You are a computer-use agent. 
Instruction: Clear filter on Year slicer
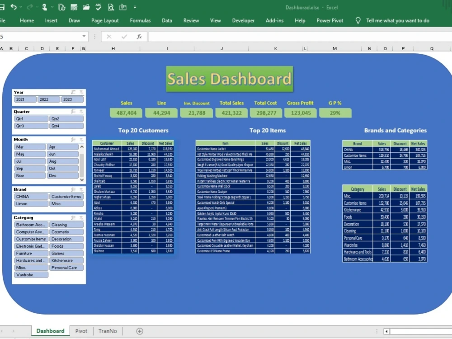(81, 92)
